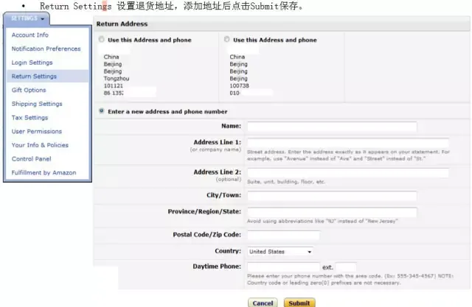Select Account Info in settings menu
Screen dimensions: 472x307
click(30, 35)
